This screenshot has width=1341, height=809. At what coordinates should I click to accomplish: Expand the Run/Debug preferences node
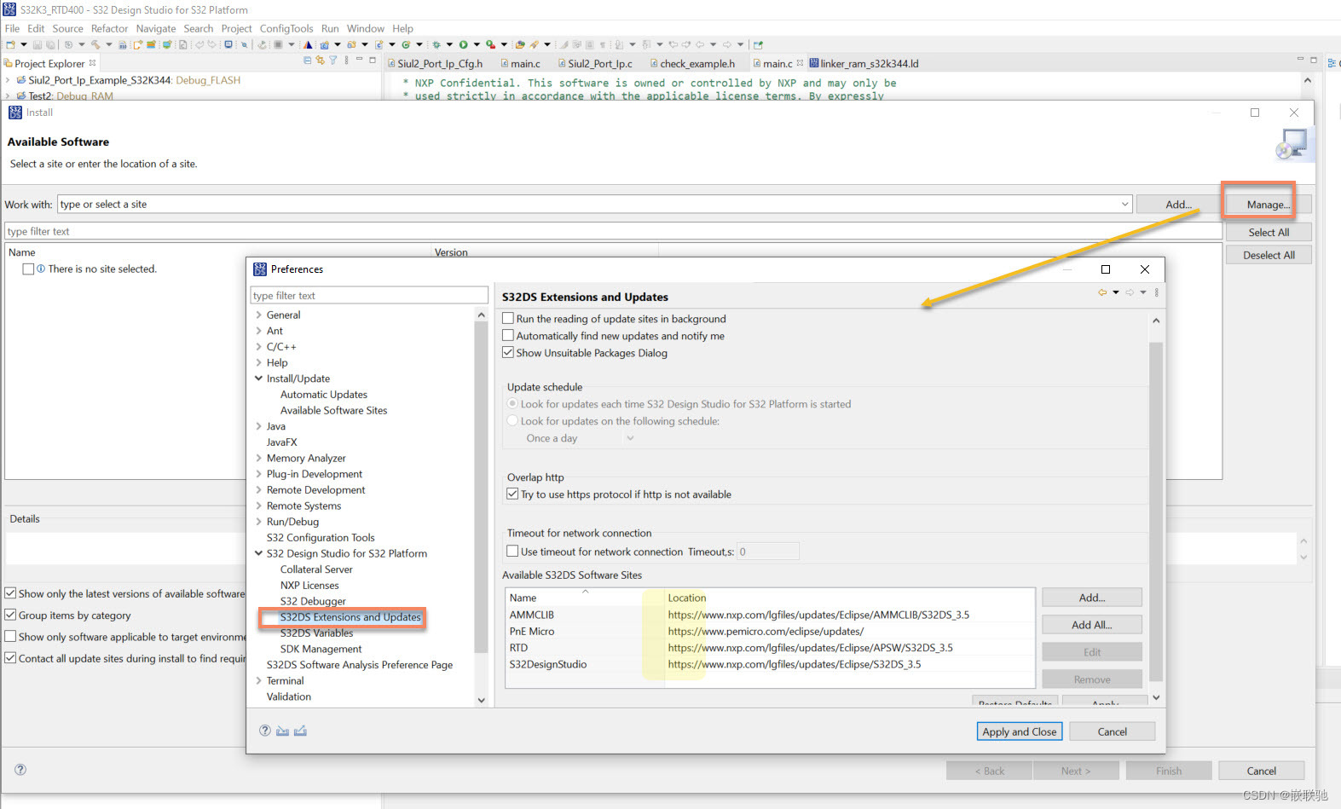coord(258,521)
